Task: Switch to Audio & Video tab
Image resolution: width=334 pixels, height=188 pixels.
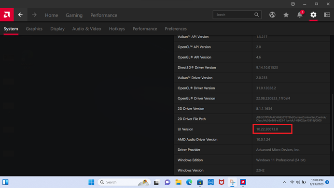Action: click(x=87, y=29)
